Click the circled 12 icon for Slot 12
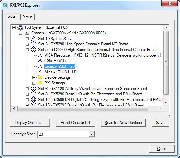This screenshot has height=158, width=180. (x=34, y=100)
